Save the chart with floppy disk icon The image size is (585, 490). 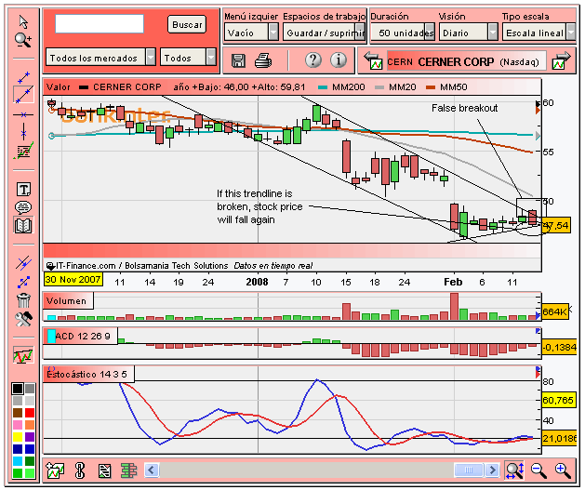tap(238, 60)
